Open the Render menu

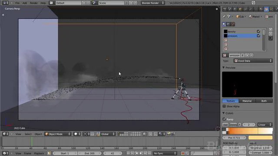[x=34, y=3]
